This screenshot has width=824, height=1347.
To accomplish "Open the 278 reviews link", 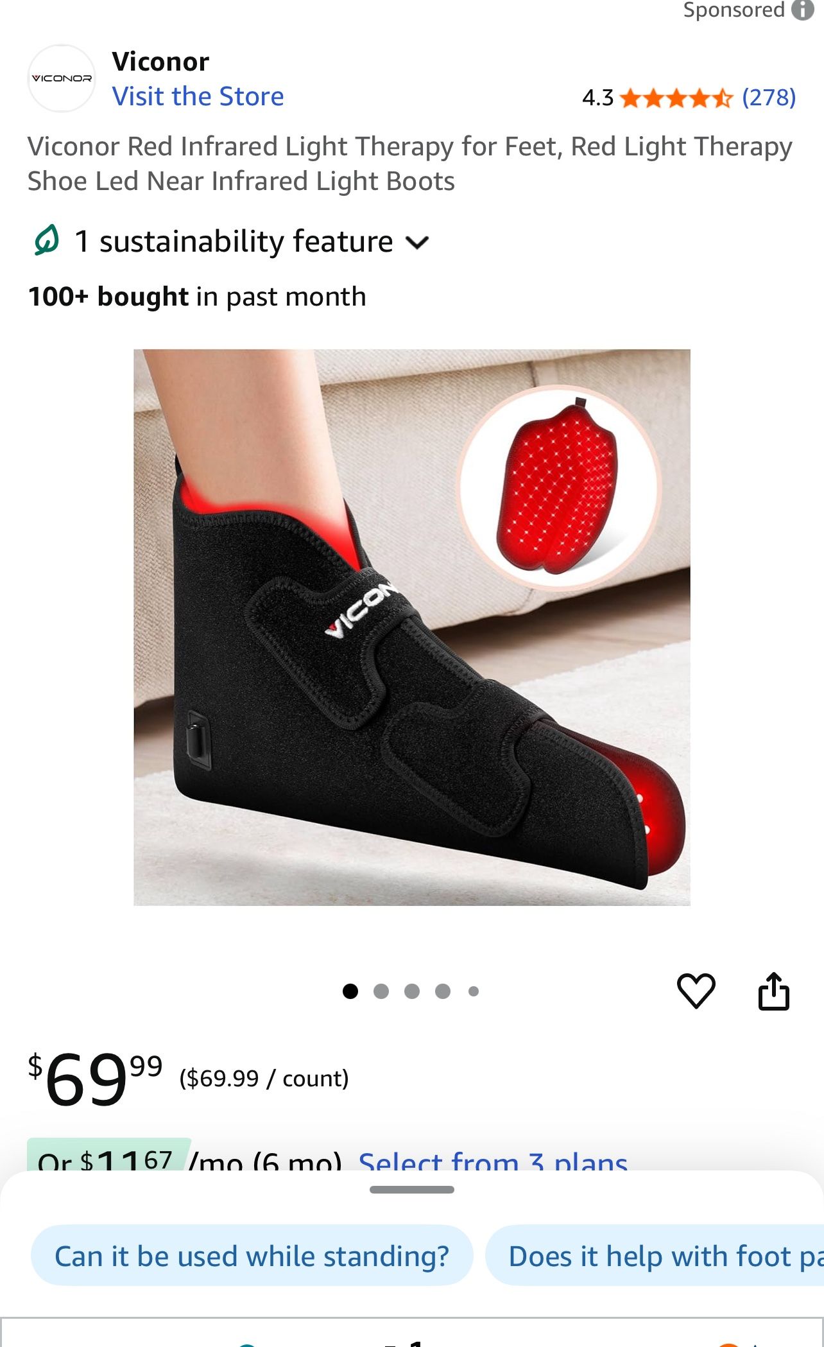I will 769,98.
